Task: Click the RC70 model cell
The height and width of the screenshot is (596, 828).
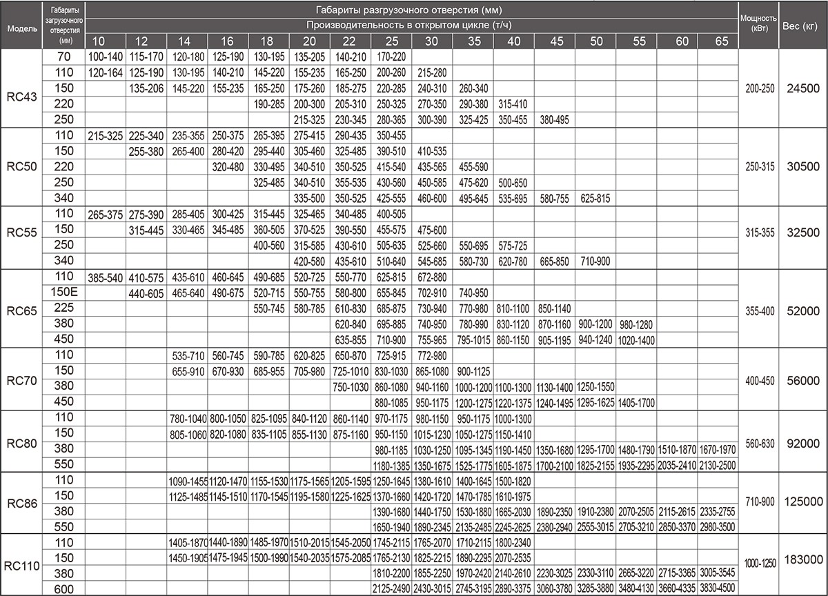Action: [x=22, y=379]
